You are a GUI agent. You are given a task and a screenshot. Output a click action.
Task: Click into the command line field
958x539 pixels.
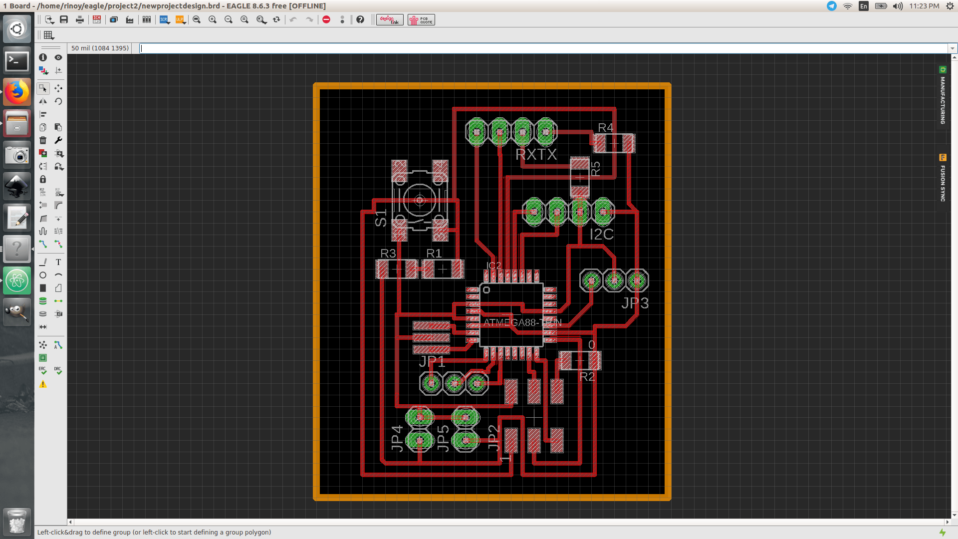(x=544, y=48)
